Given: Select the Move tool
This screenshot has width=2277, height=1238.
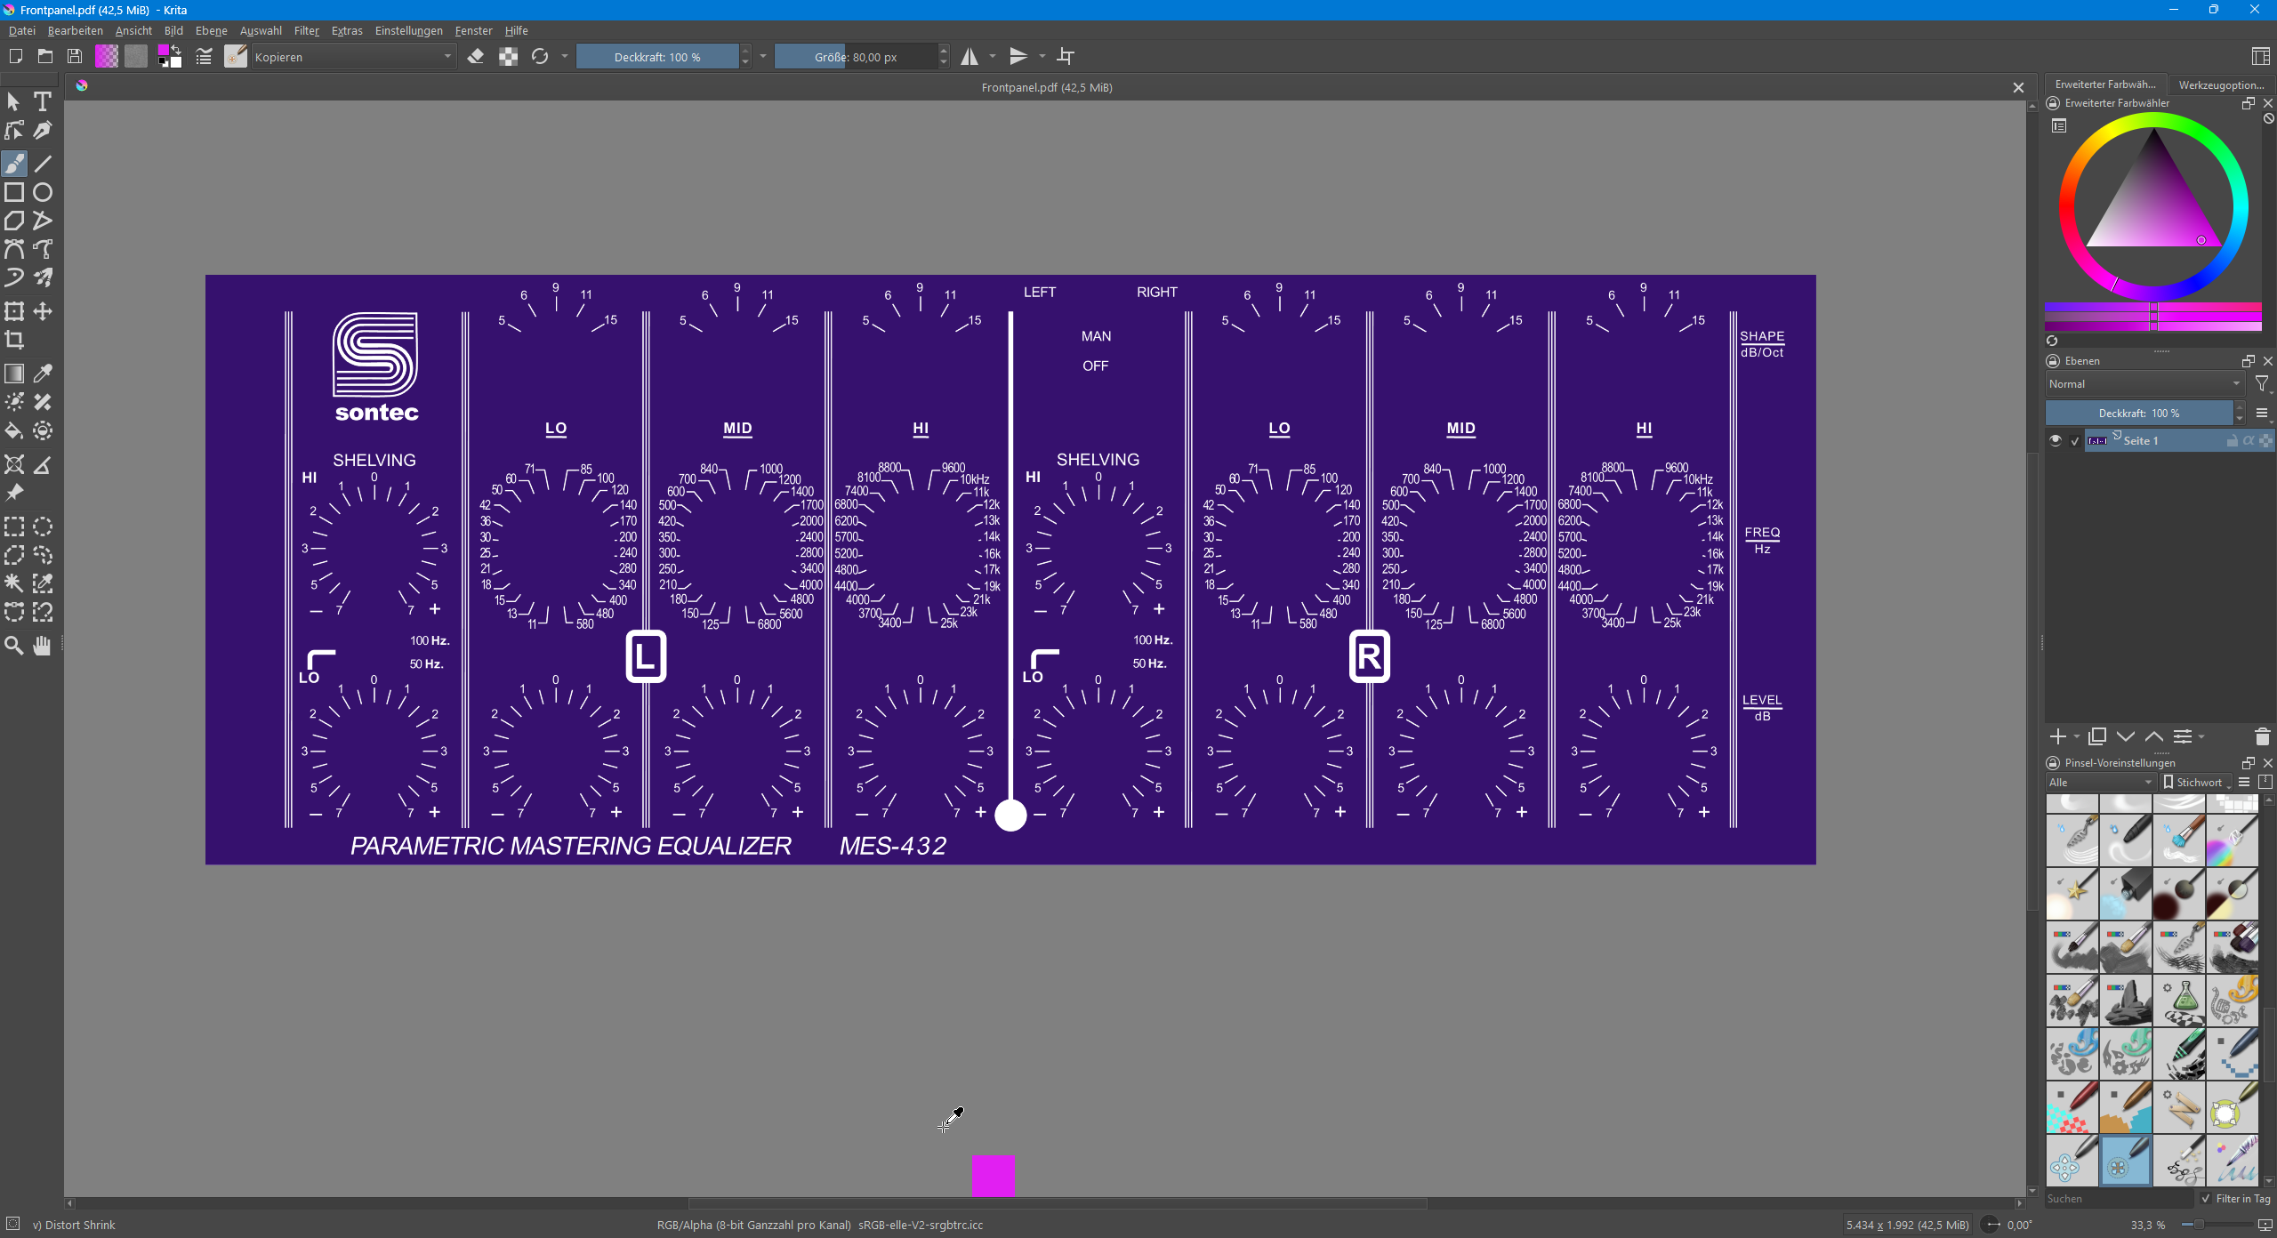Looking at the screenshot, I should [x=42, y=311].
